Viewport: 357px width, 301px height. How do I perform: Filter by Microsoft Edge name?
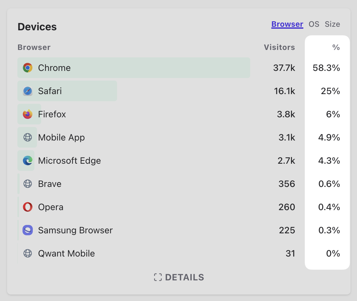[69, 160]
